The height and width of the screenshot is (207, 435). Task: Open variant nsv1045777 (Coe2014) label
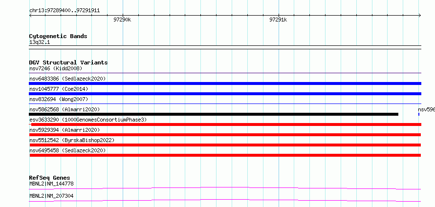[59, 89]
